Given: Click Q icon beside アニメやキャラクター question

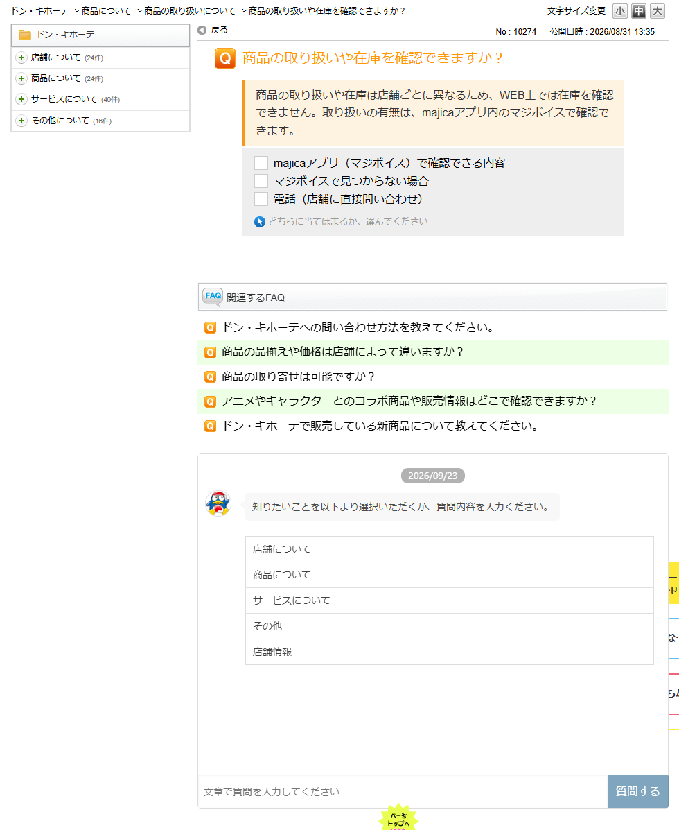Looking at the screenshot, I should pyautogui.click(x=211, y=401).
